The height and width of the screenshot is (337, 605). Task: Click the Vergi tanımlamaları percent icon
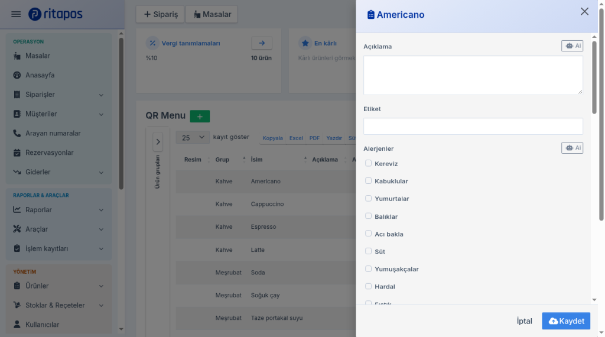tap(152, 43)
